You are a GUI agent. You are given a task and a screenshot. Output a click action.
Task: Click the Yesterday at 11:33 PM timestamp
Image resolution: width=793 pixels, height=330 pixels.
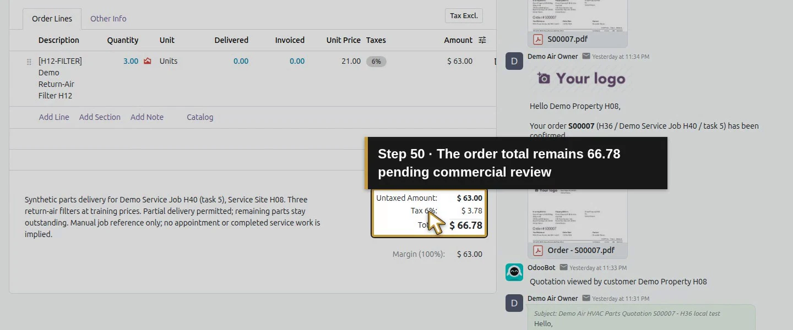pos(598,268)
